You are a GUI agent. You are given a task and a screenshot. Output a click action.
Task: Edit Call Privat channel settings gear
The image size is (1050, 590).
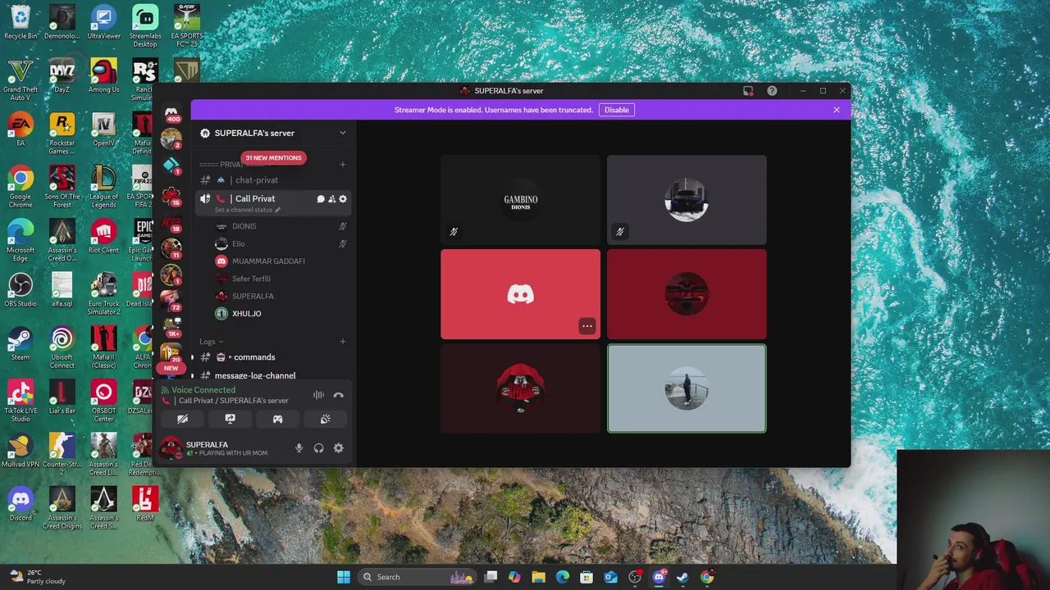coord(343,199)
